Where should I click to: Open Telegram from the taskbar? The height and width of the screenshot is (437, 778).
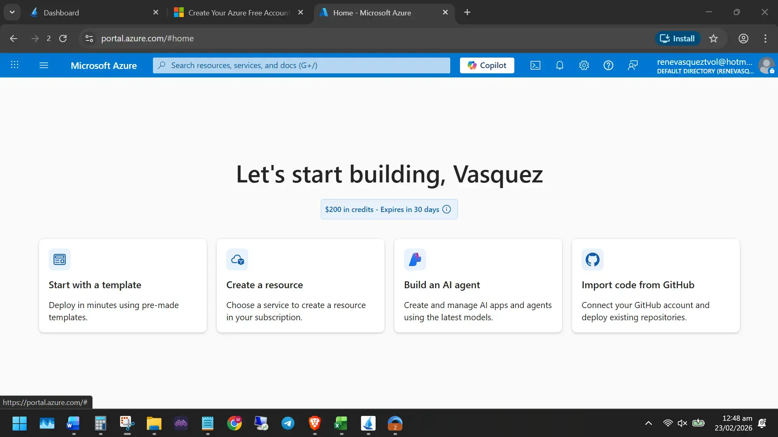288,424
